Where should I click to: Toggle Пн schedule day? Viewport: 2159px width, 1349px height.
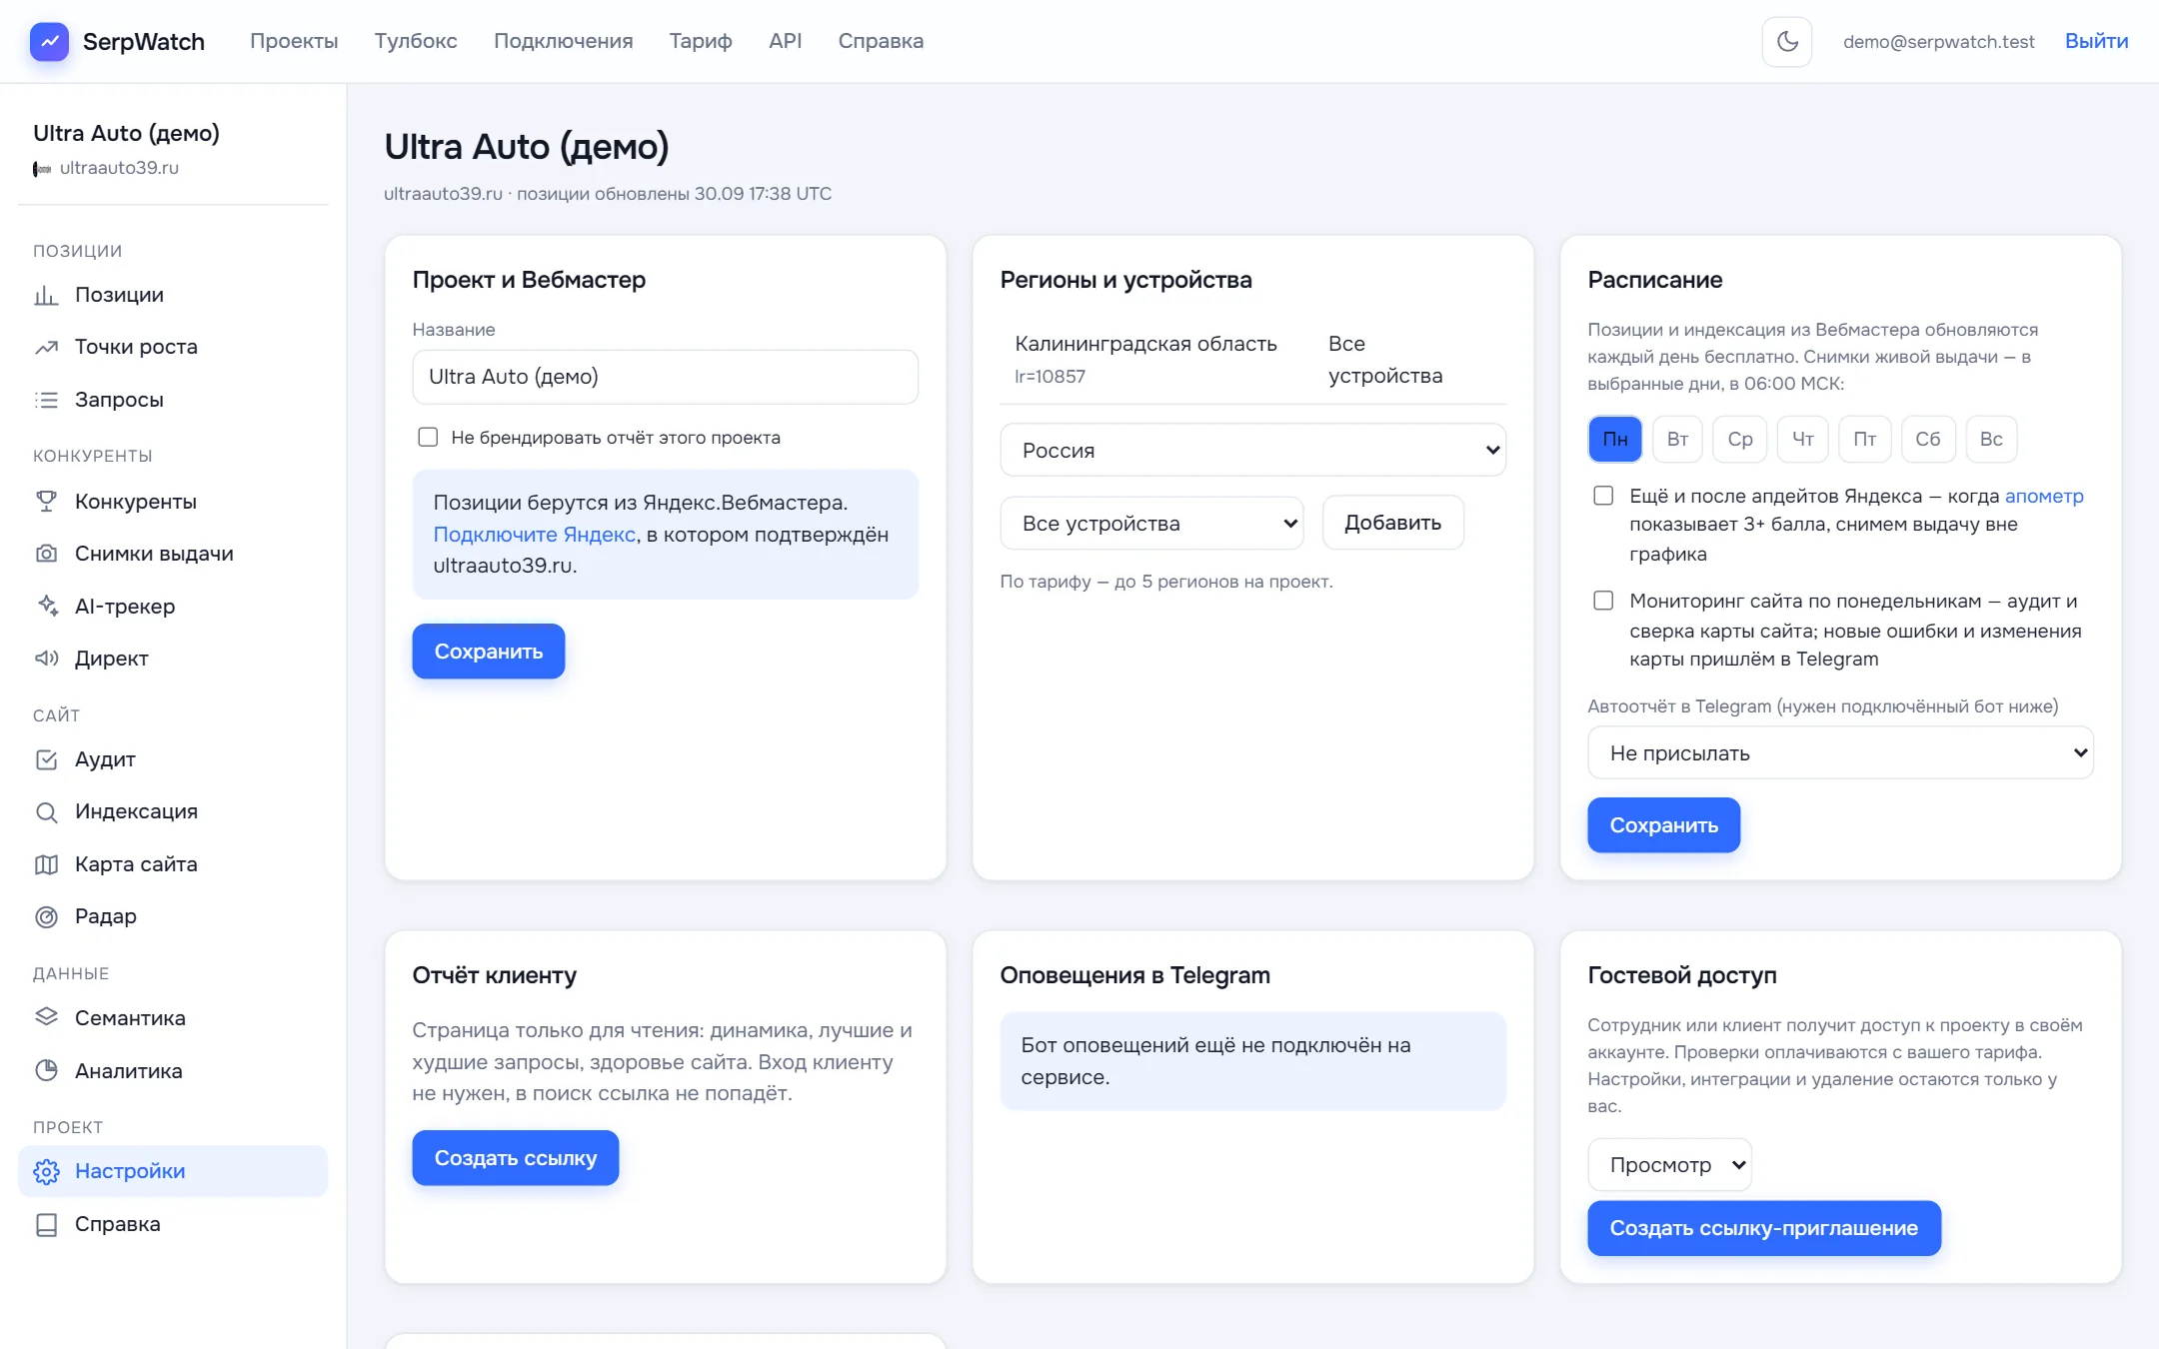pos(1615,439)
